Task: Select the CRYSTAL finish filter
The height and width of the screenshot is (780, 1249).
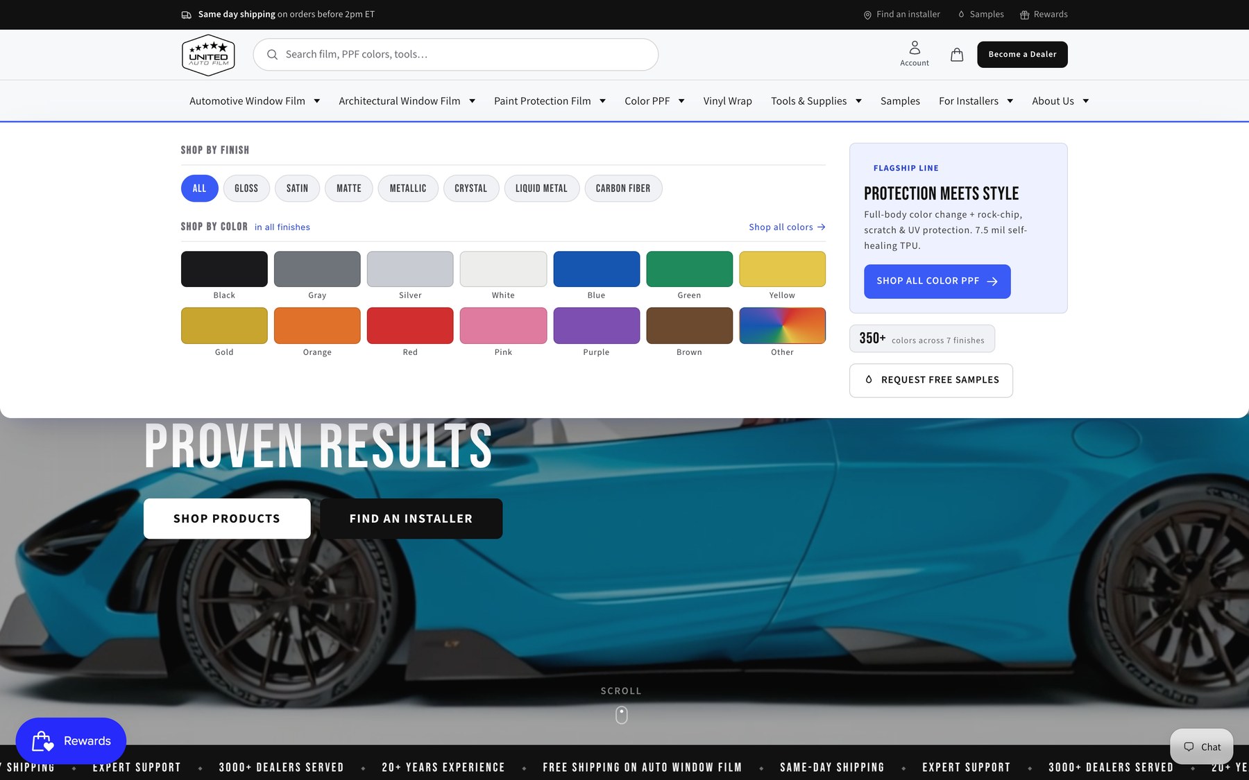Action: (471, 189)
